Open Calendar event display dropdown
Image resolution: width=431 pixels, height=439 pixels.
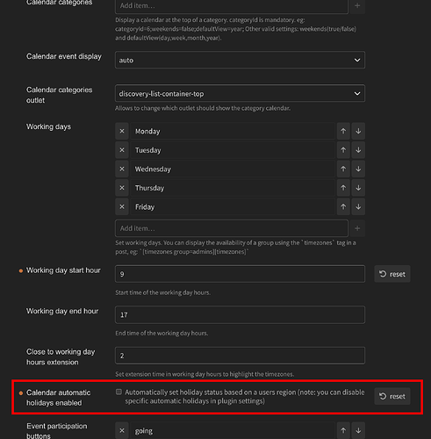point(240,60)
